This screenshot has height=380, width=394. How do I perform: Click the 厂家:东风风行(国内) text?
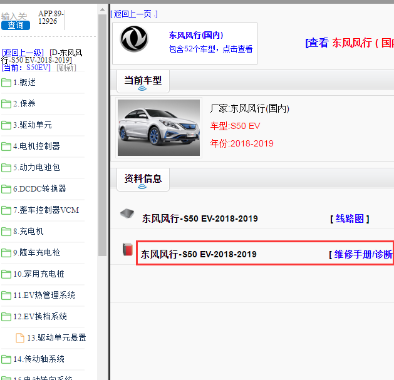tap(250, 108)
